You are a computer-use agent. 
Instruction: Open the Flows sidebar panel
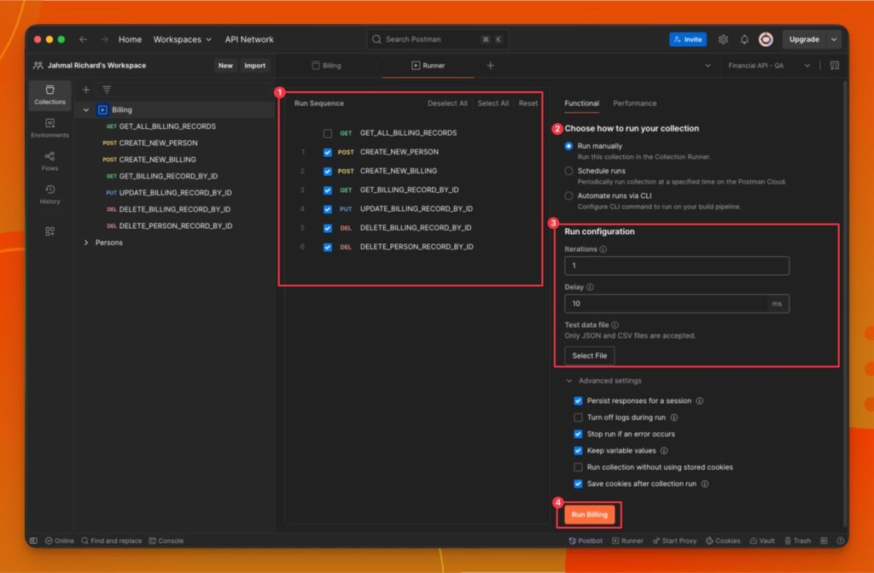[x=50, y=161]
